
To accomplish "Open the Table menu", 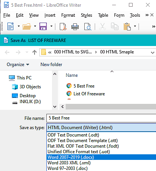I will 103,15.
